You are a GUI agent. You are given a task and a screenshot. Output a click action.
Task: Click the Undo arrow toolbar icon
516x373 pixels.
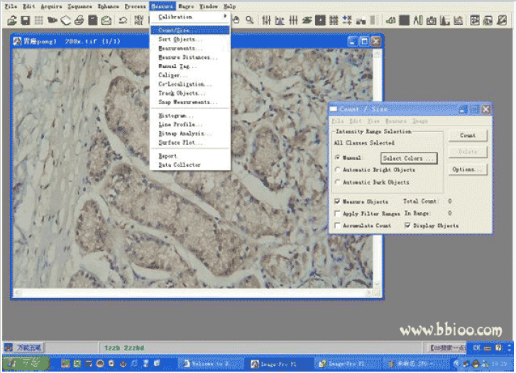pyautogui.click(x=123, y=21)
